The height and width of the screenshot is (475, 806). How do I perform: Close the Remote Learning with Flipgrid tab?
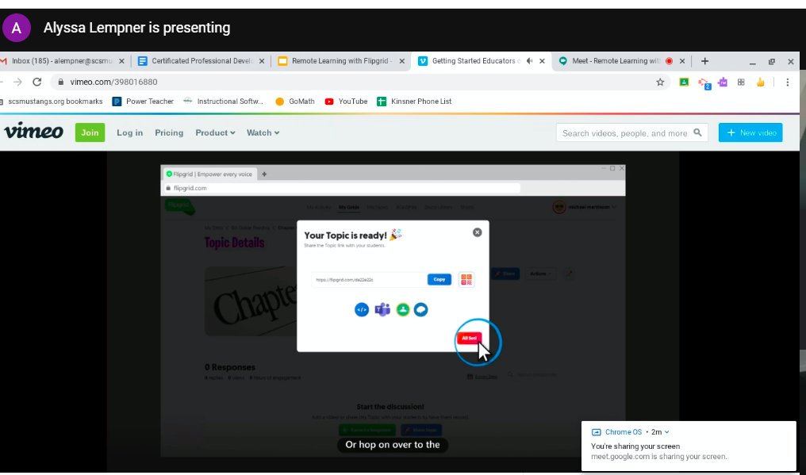[402, 61]
